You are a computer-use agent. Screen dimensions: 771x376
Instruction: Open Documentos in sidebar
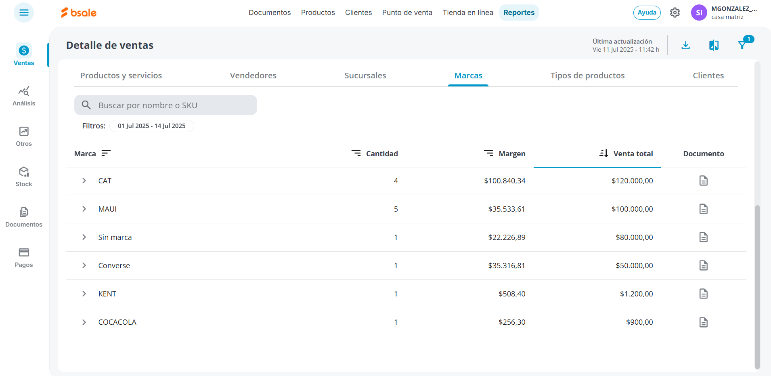coord(24,217)
